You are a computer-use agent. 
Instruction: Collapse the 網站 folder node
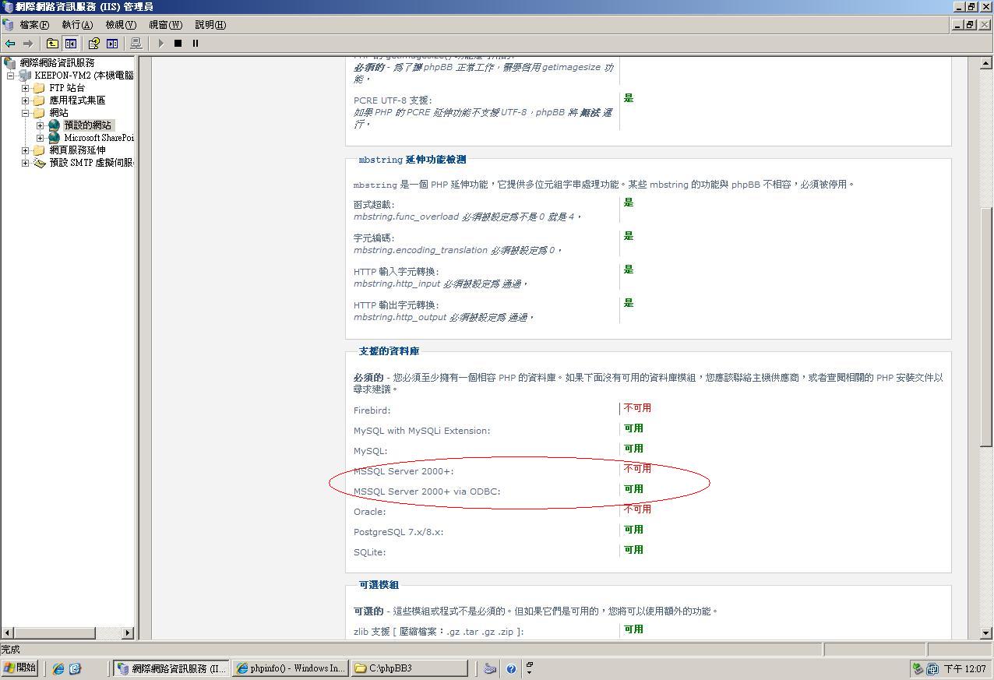(x=25, y=113)
